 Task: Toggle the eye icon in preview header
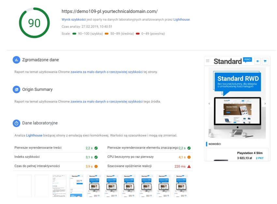(x=257, y=61)
